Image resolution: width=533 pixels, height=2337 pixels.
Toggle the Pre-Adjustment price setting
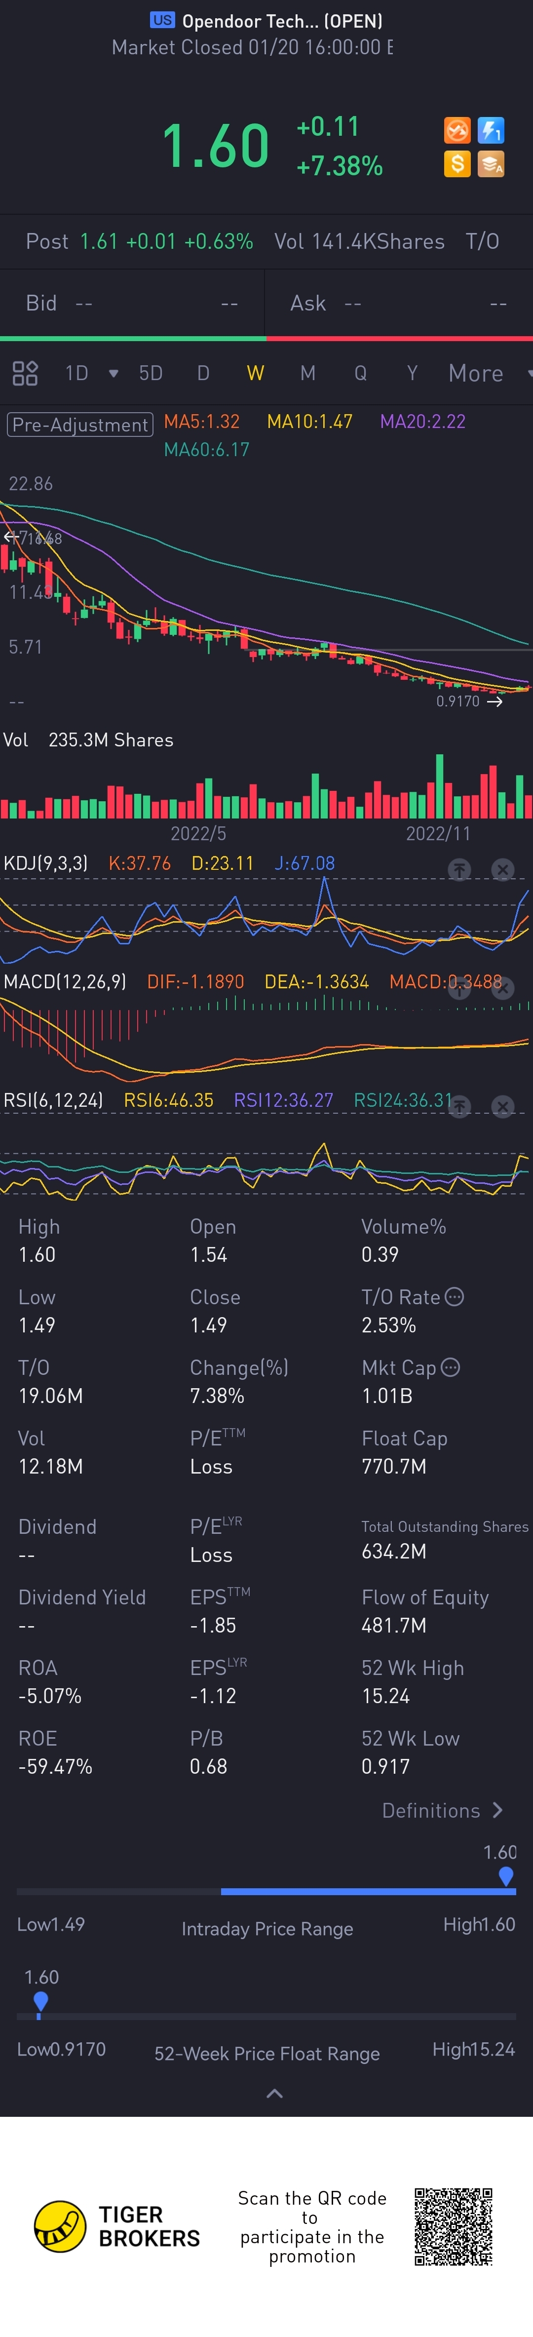pos(80,425)
